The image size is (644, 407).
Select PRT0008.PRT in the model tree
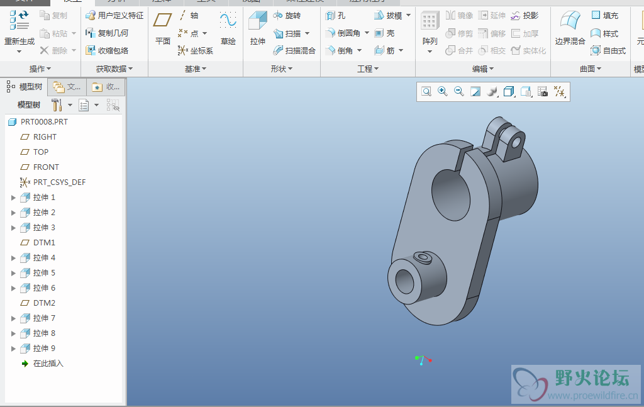point(38,122)
